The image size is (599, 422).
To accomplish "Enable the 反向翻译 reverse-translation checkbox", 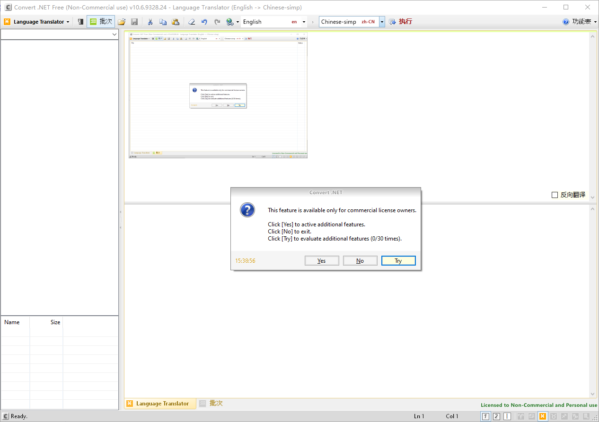I will pos(554,194).
